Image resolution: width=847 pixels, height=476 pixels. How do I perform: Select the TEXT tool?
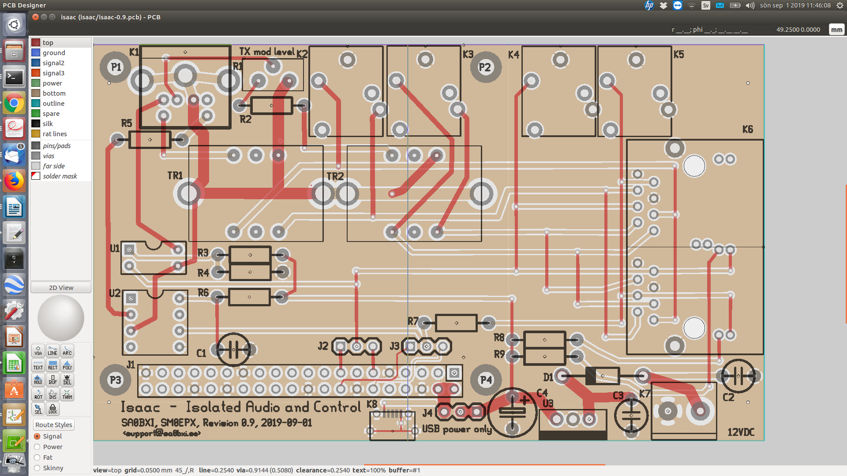(x=38, y=365)
